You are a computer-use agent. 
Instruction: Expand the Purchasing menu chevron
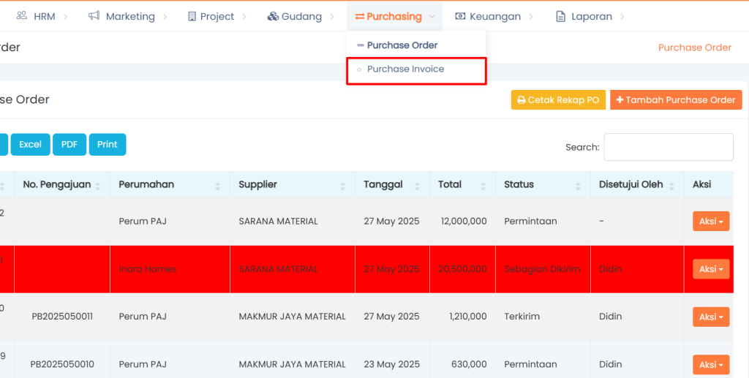(432, 16)
